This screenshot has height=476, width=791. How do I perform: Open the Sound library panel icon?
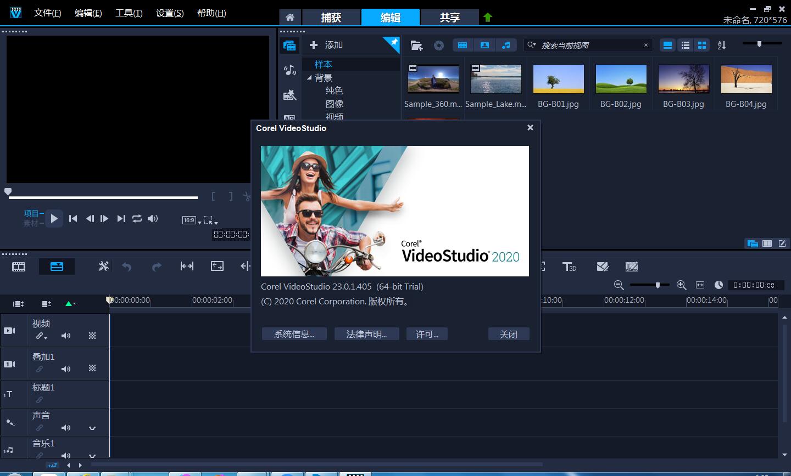pyautogui.click(x=289, y=70)
